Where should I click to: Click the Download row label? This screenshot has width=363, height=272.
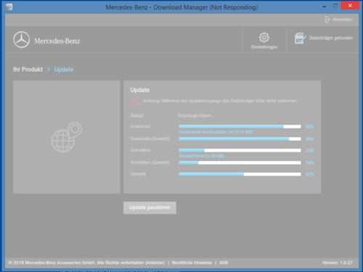(140, 126)
